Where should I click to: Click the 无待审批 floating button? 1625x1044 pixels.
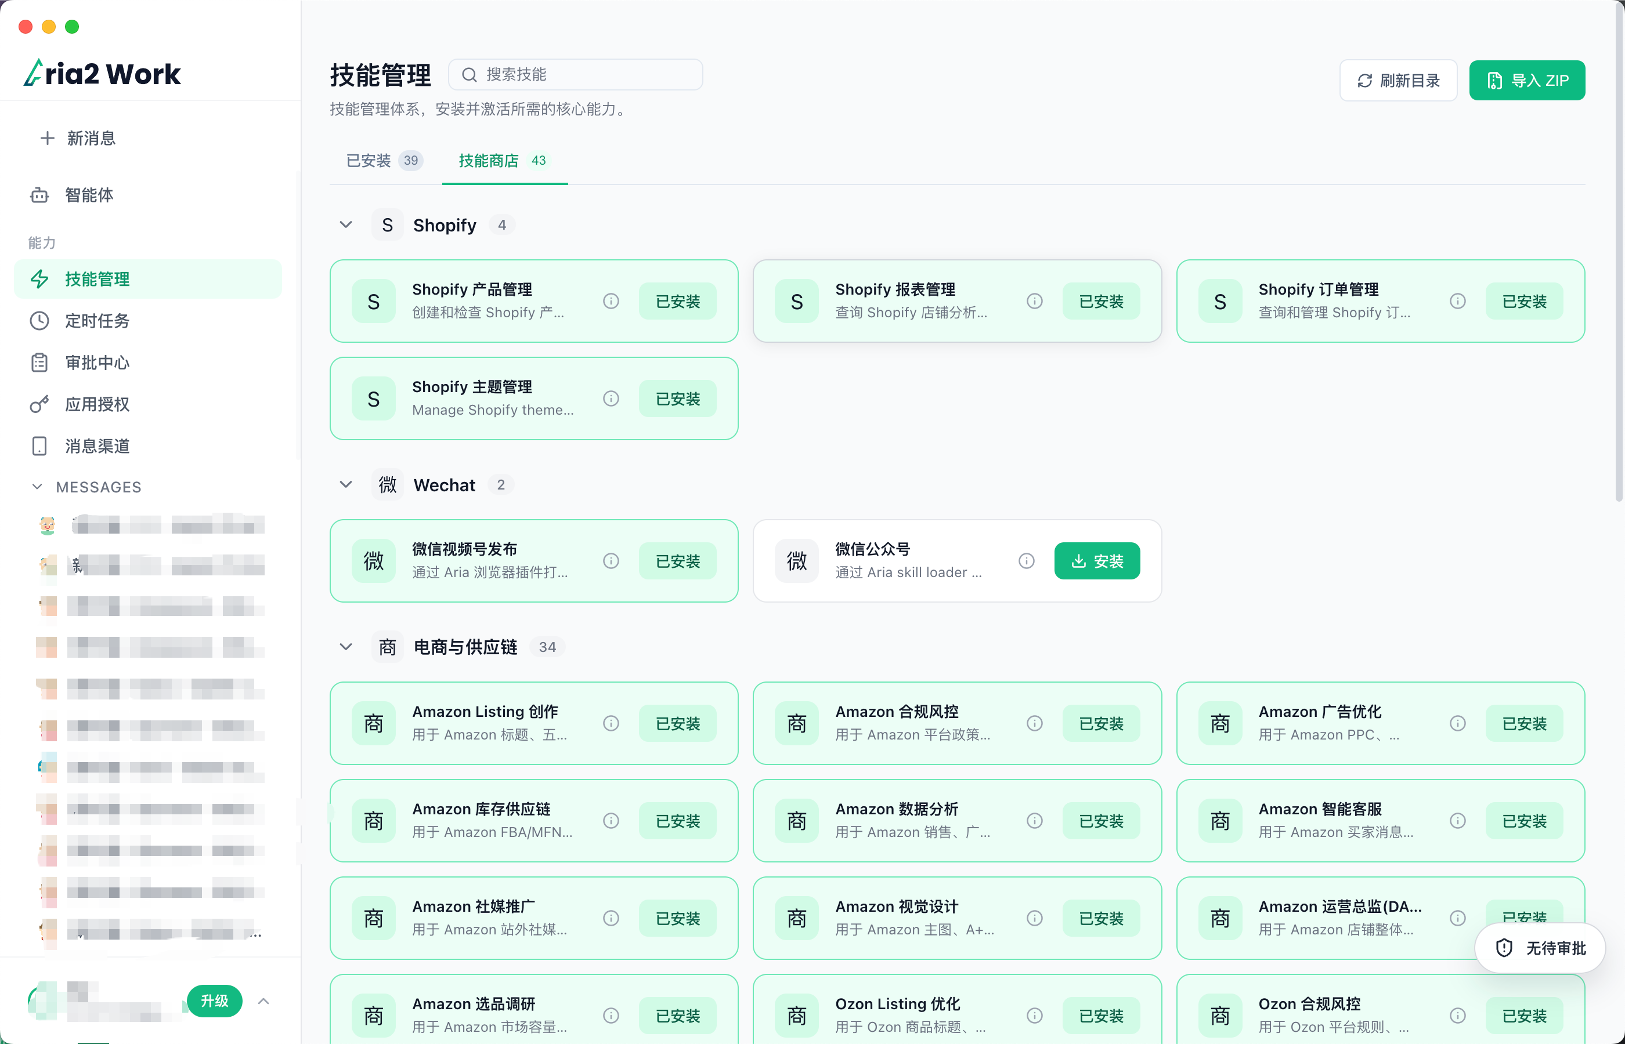(1540, 948)
